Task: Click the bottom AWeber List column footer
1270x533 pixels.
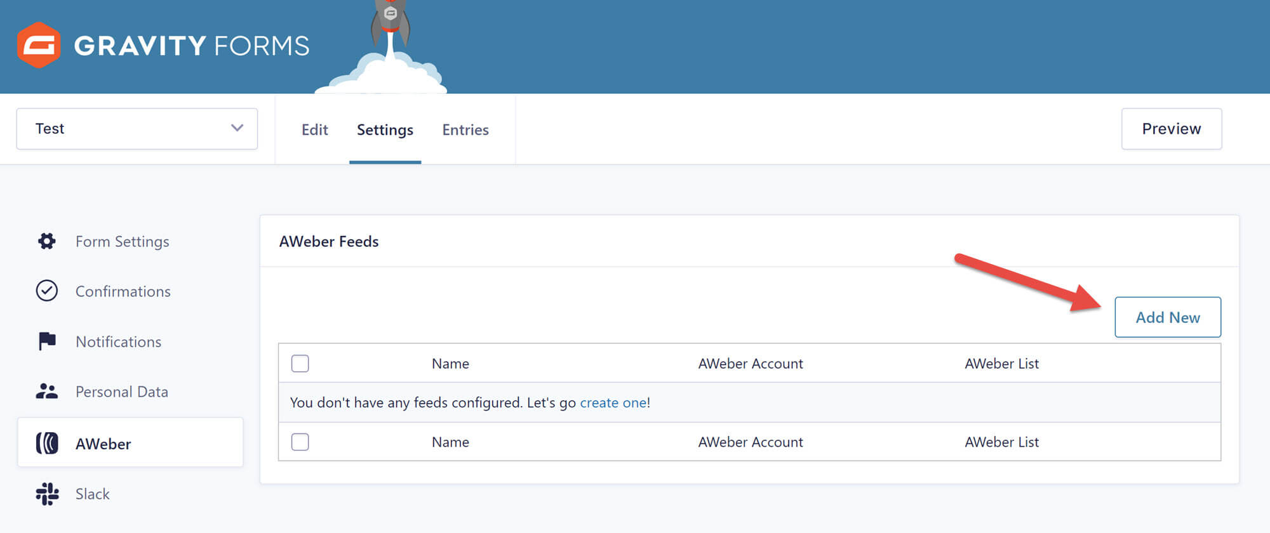Action: coord(1001,442)
